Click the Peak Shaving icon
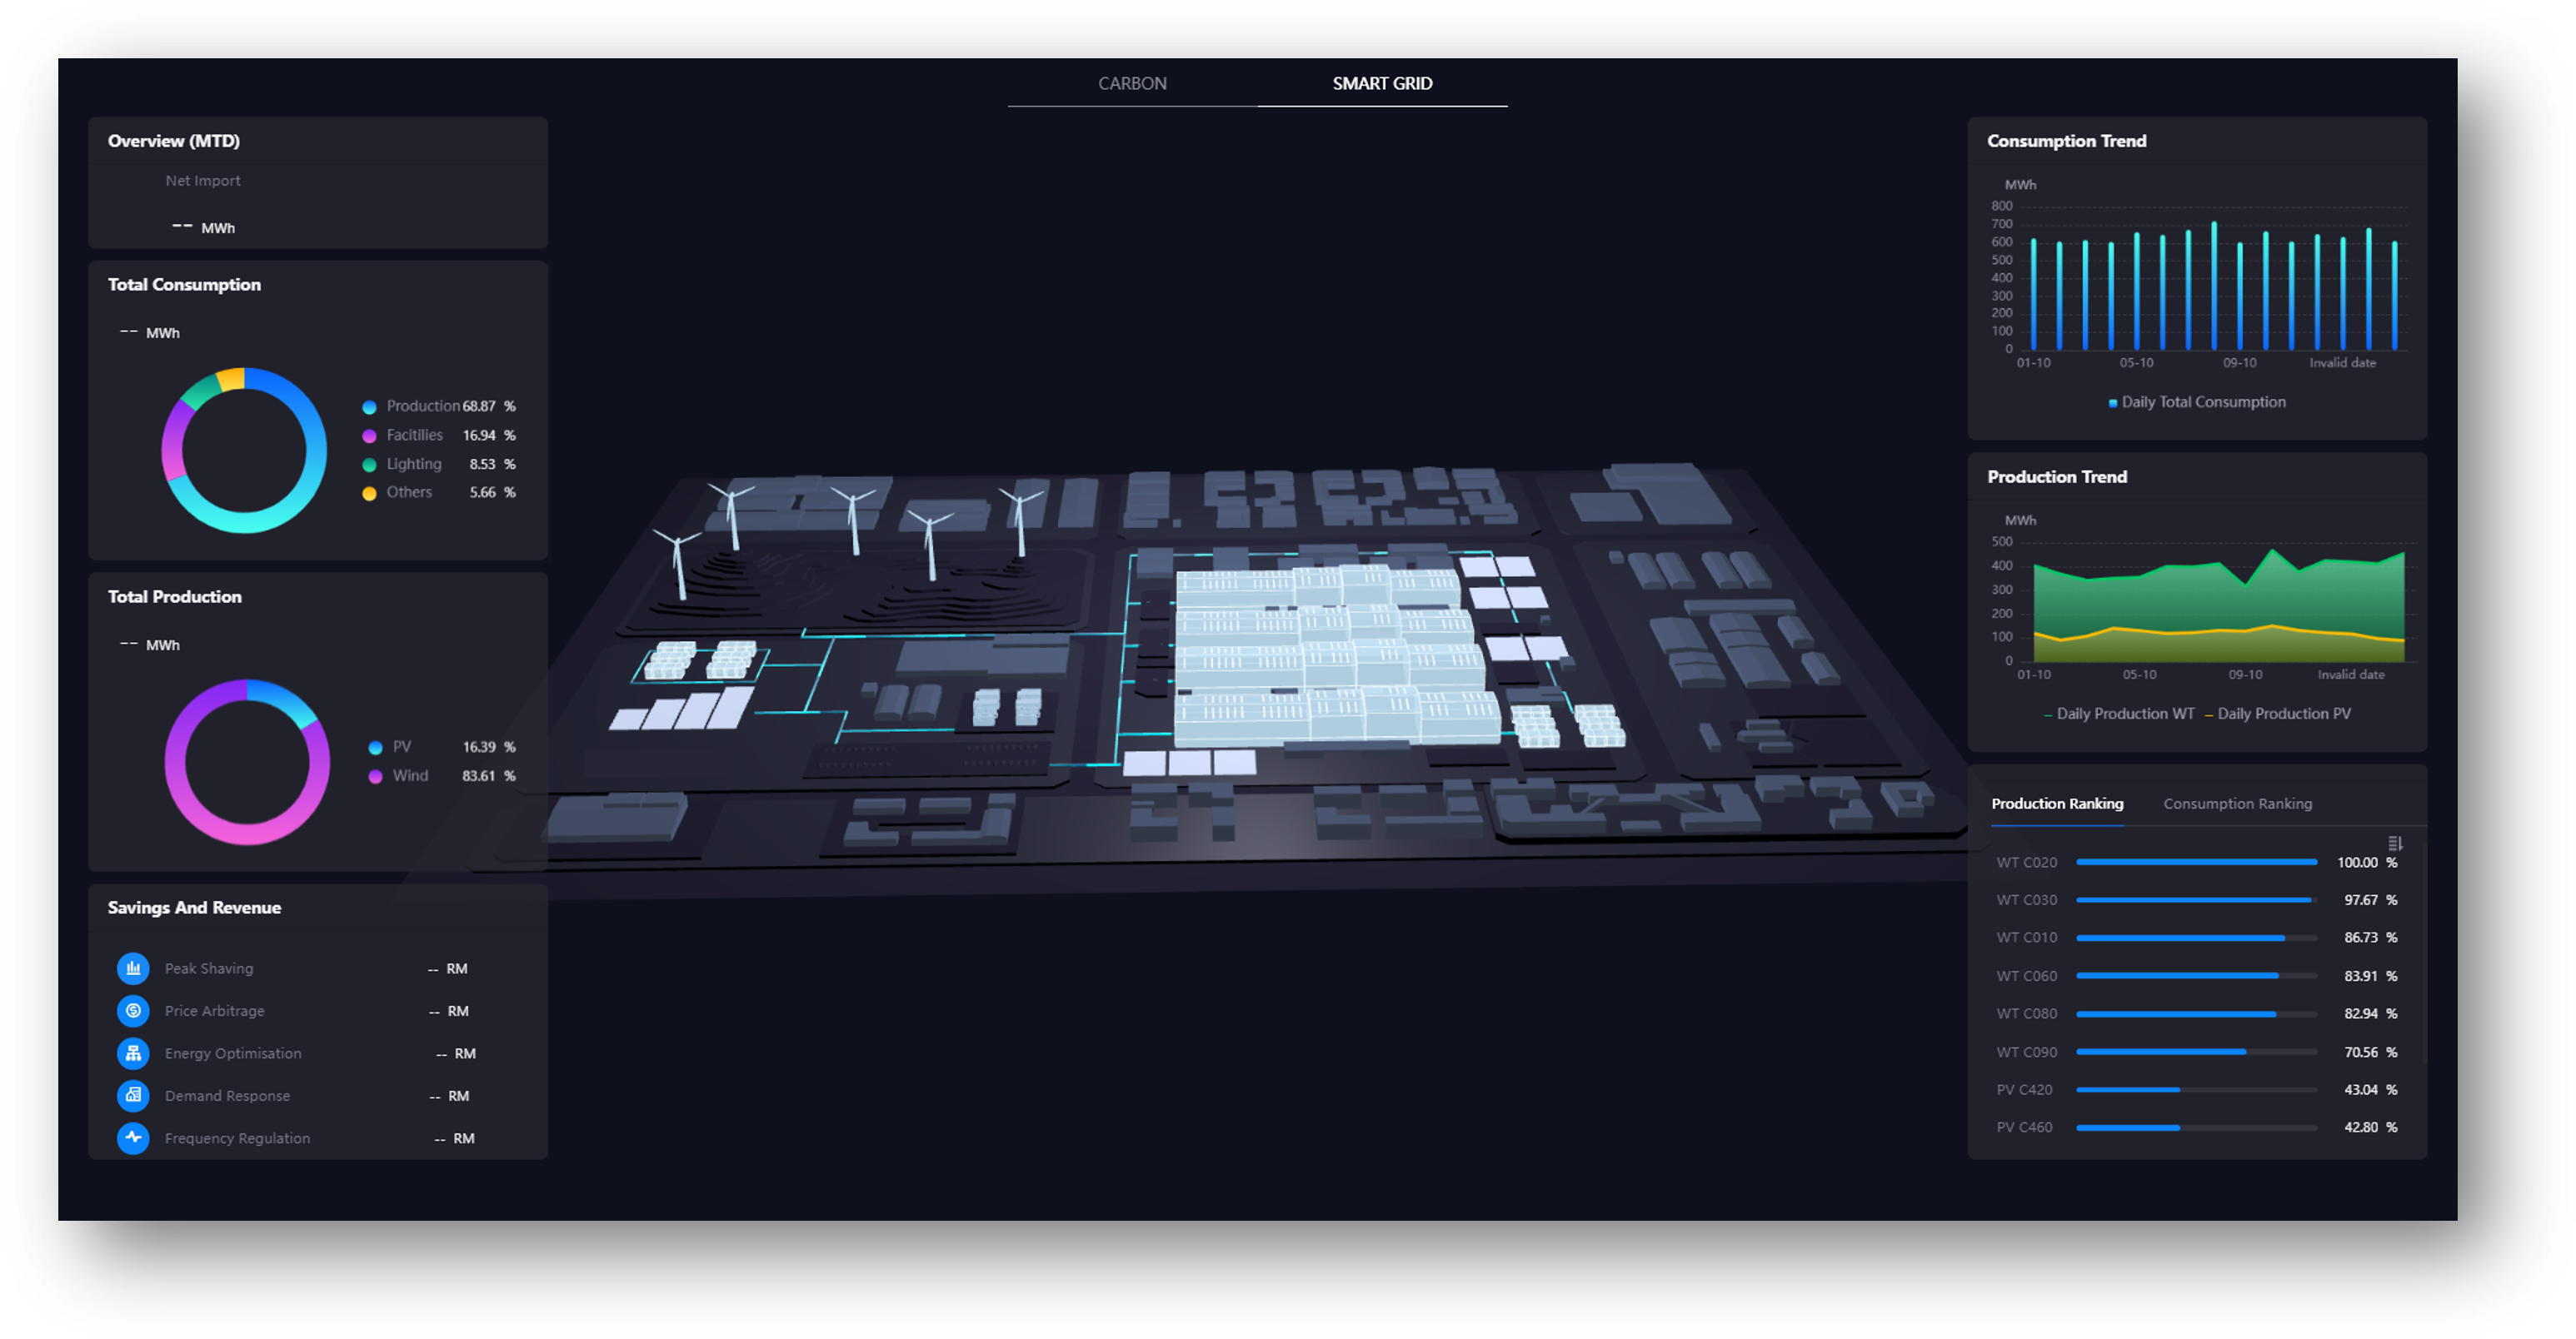Viewport: 2576px width, 1339px height. click(133, 968)
